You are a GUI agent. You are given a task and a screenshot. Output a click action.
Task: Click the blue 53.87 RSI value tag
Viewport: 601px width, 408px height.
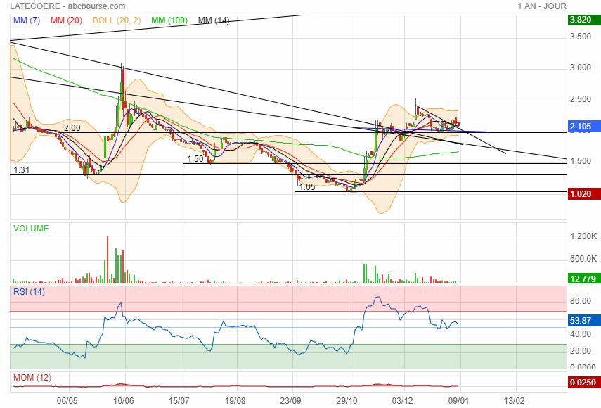coord(583,321)
